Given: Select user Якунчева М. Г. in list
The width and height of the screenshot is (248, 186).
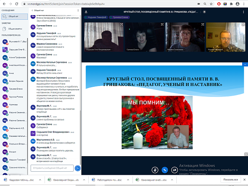Looking at the screenshot, I should click(x=15, y=42).
